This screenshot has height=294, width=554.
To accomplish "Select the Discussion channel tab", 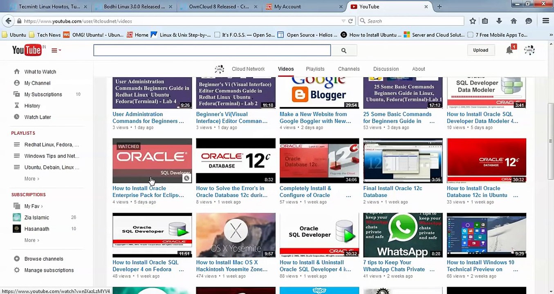I will click(386, 69).
